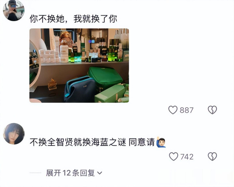This screenshot has width=234, height=187.
Task: Dislike the first comment with broken heart
Action: pyautogui.click(x=212, y=110)
